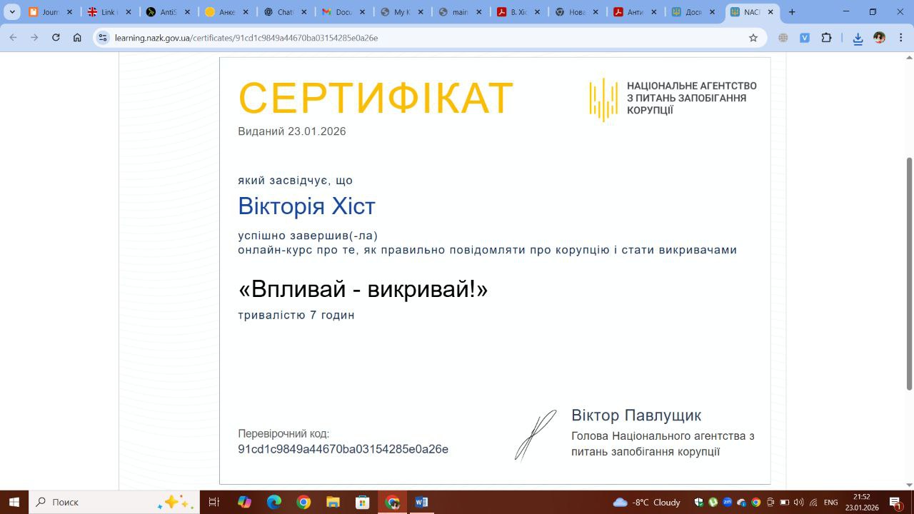Open the Chrome downloads icon
914x514 pixels.
pyautogui.click(x=858, y=38)
